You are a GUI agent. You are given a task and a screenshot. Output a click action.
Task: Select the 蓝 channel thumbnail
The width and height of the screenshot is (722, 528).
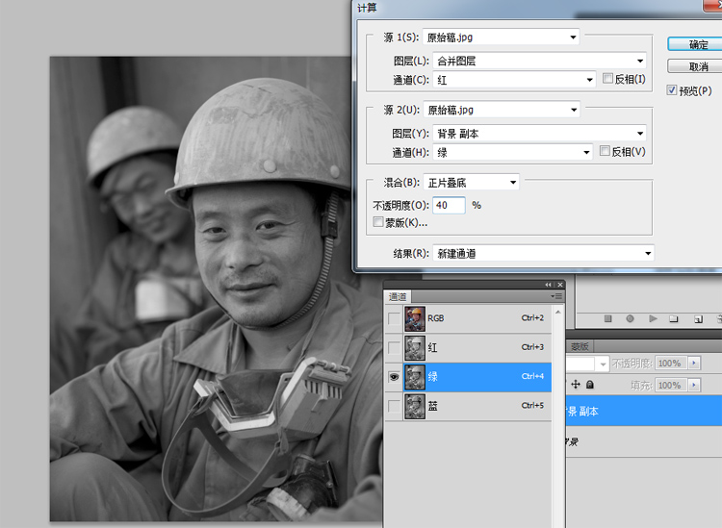pyautogui.click(x=415, y=407)
